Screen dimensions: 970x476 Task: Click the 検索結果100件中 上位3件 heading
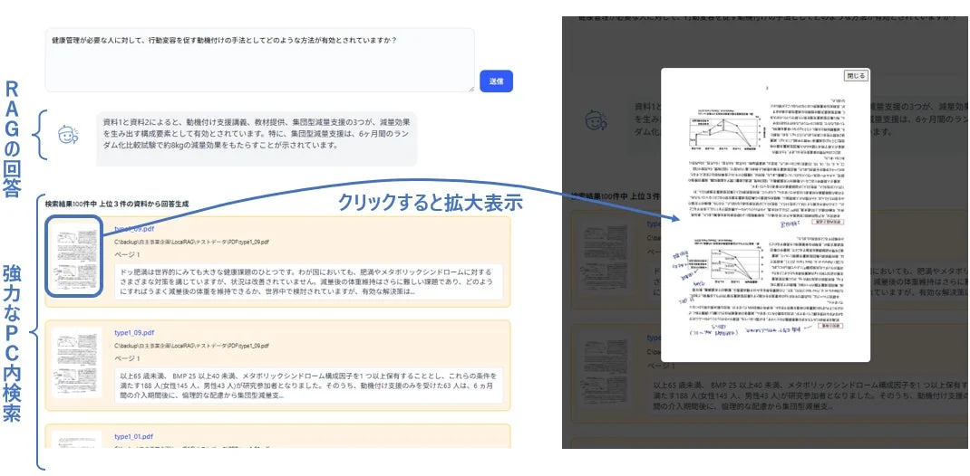coord(117,203)
